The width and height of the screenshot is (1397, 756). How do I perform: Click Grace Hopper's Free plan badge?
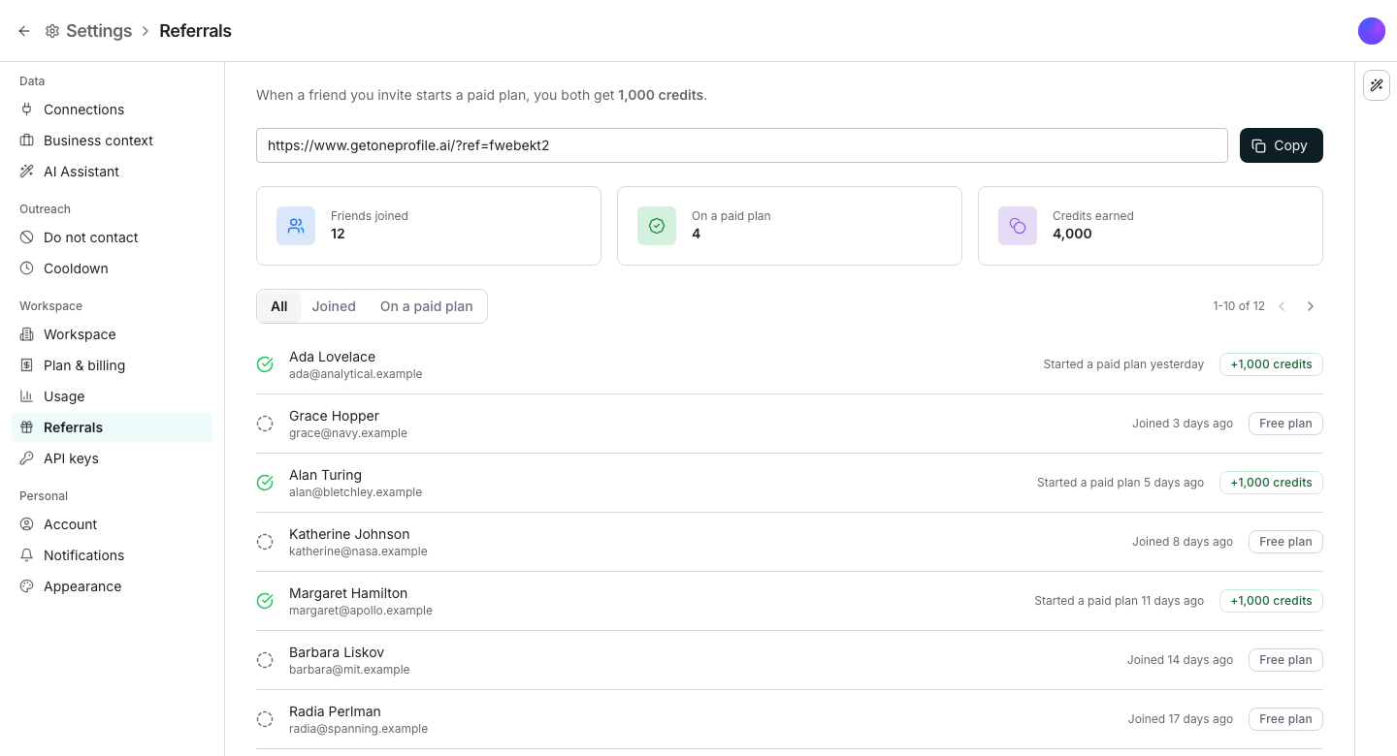coord(1285,424)
